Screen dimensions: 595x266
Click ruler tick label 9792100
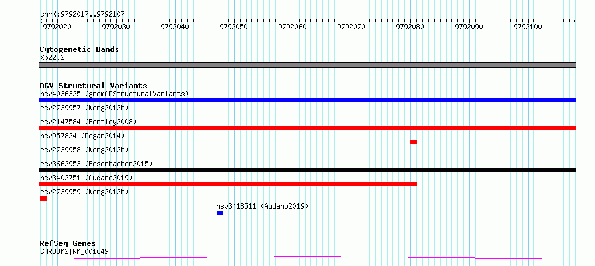[x=527, y=27]
